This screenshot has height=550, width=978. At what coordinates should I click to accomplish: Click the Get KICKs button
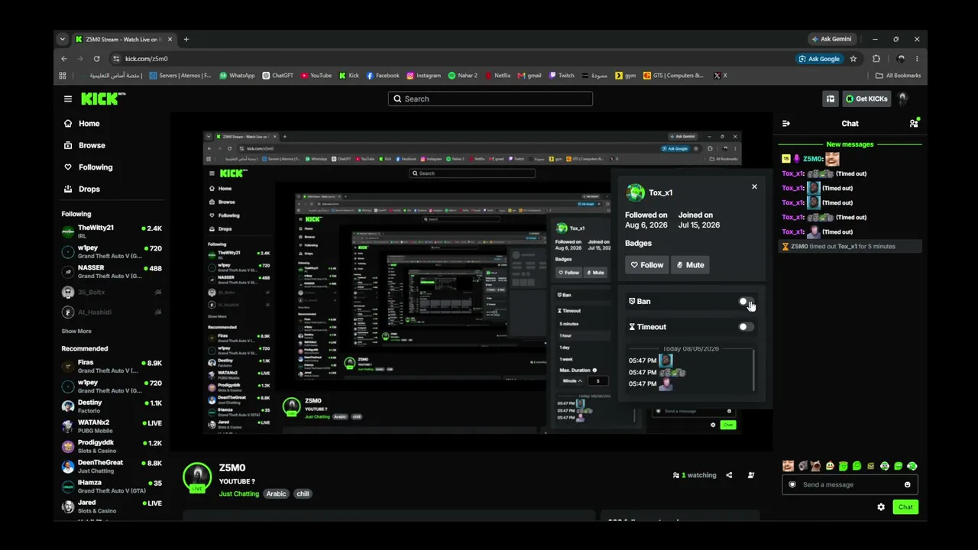click(866, 99)
